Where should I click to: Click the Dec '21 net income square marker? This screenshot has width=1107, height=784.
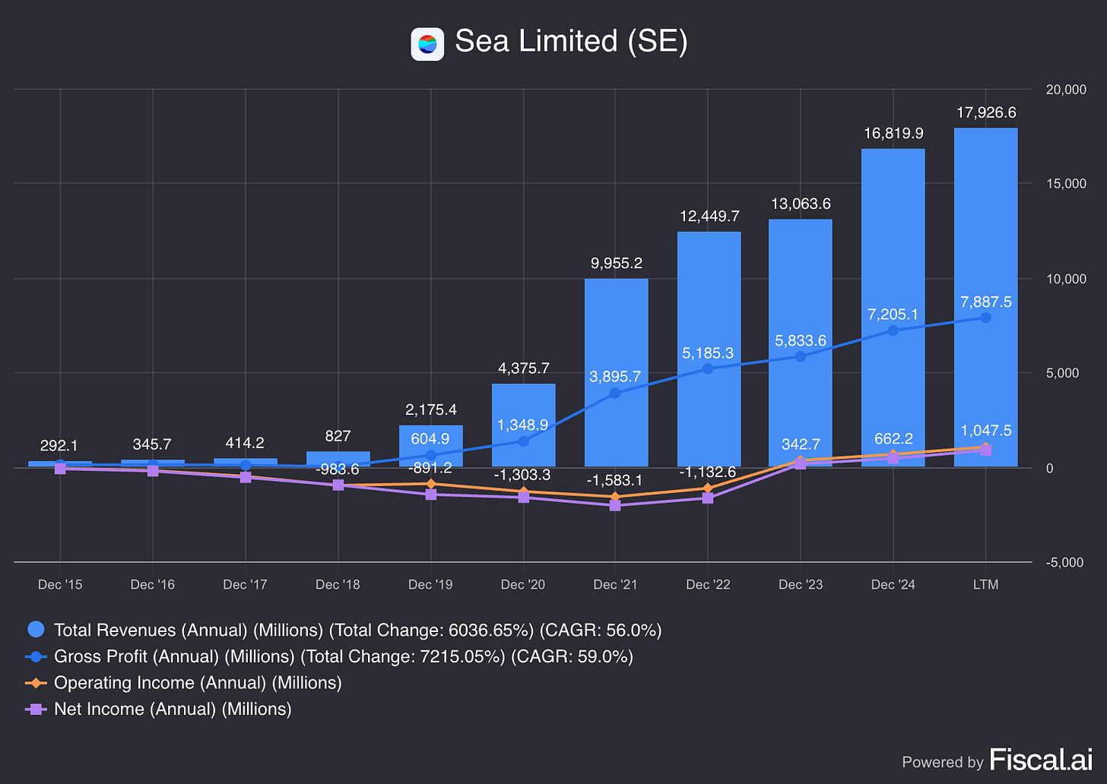pyautogui.click(x=615, y=505)
